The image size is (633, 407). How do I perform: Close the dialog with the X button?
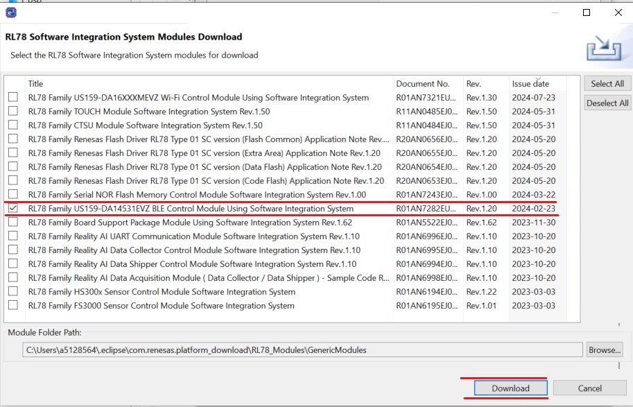(x=618, y=12)
